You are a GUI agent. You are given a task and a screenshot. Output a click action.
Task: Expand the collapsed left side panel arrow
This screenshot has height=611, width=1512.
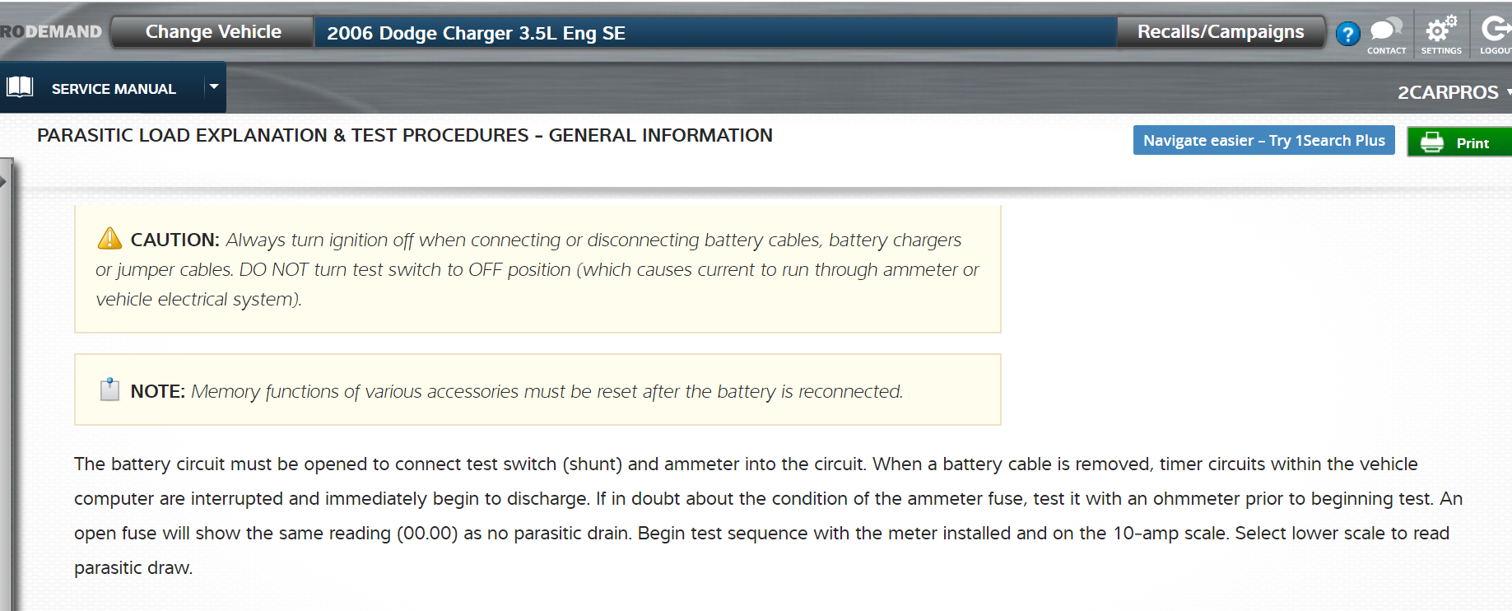click(x=4, y=181)
